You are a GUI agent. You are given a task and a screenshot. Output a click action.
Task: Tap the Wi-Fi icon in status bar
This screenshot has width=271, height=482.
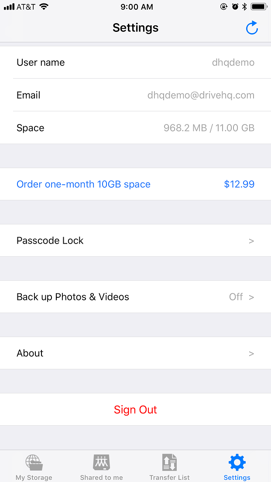[44, 7]
